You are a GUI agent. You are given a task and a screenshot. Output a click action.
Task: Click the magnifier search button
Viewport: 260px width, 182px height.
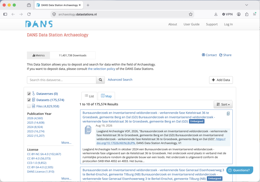pyautogui.click(x=100, y=80)
